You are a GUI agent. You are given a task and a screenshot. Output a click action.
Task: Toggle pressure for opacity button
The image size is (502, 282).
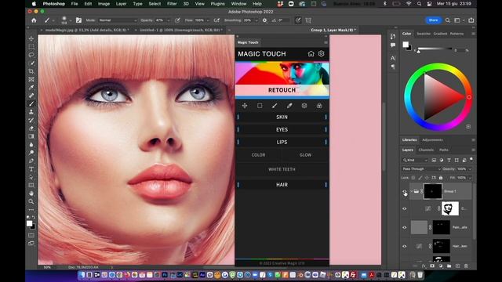(177, 20)
